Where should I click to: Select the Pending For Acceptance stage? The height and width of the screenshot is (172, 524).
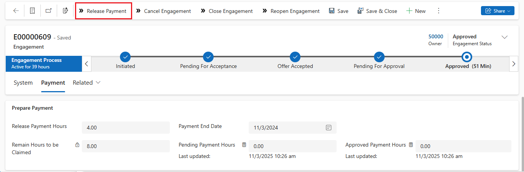click(208, 57)
